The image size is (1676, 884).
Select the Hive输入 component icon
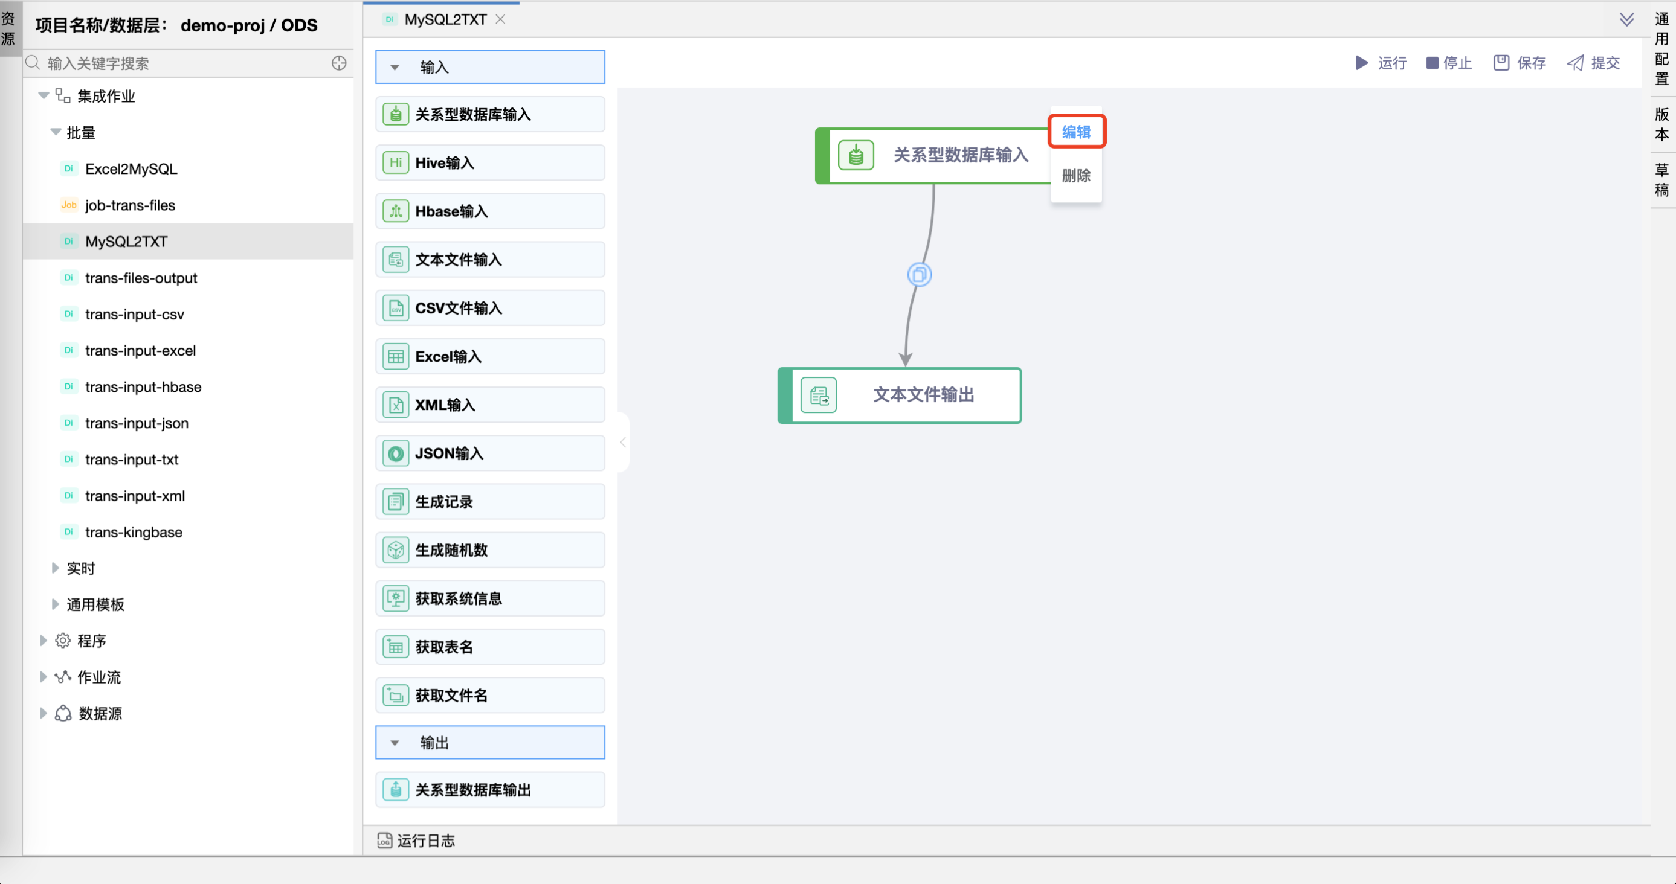coord(395,162)
